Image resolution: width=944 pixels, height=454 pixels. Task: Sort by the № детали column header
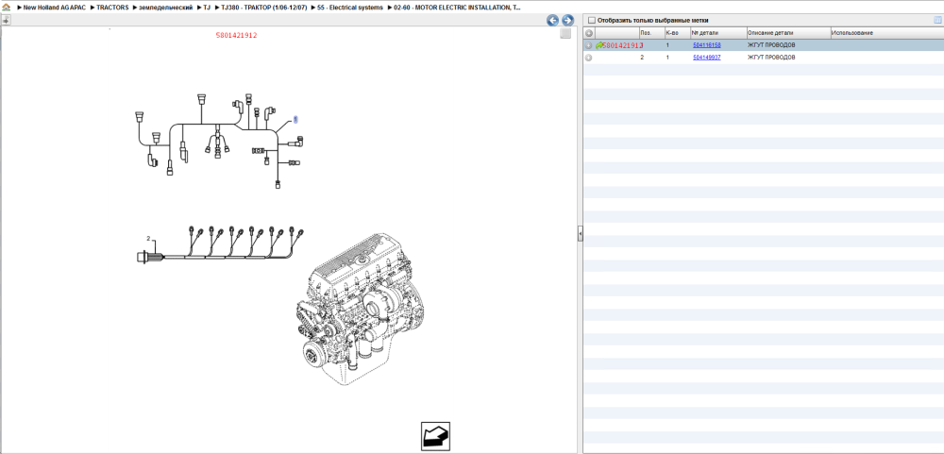717,32
